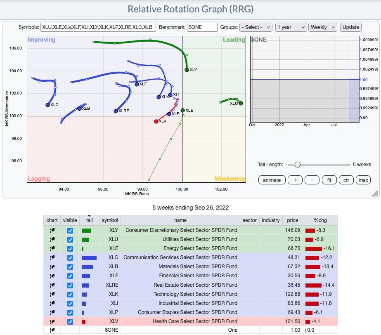Image resolution: width=381 pixels, height=335 pixels.
Task: Sort table by sector column
Action: point(250,220)
